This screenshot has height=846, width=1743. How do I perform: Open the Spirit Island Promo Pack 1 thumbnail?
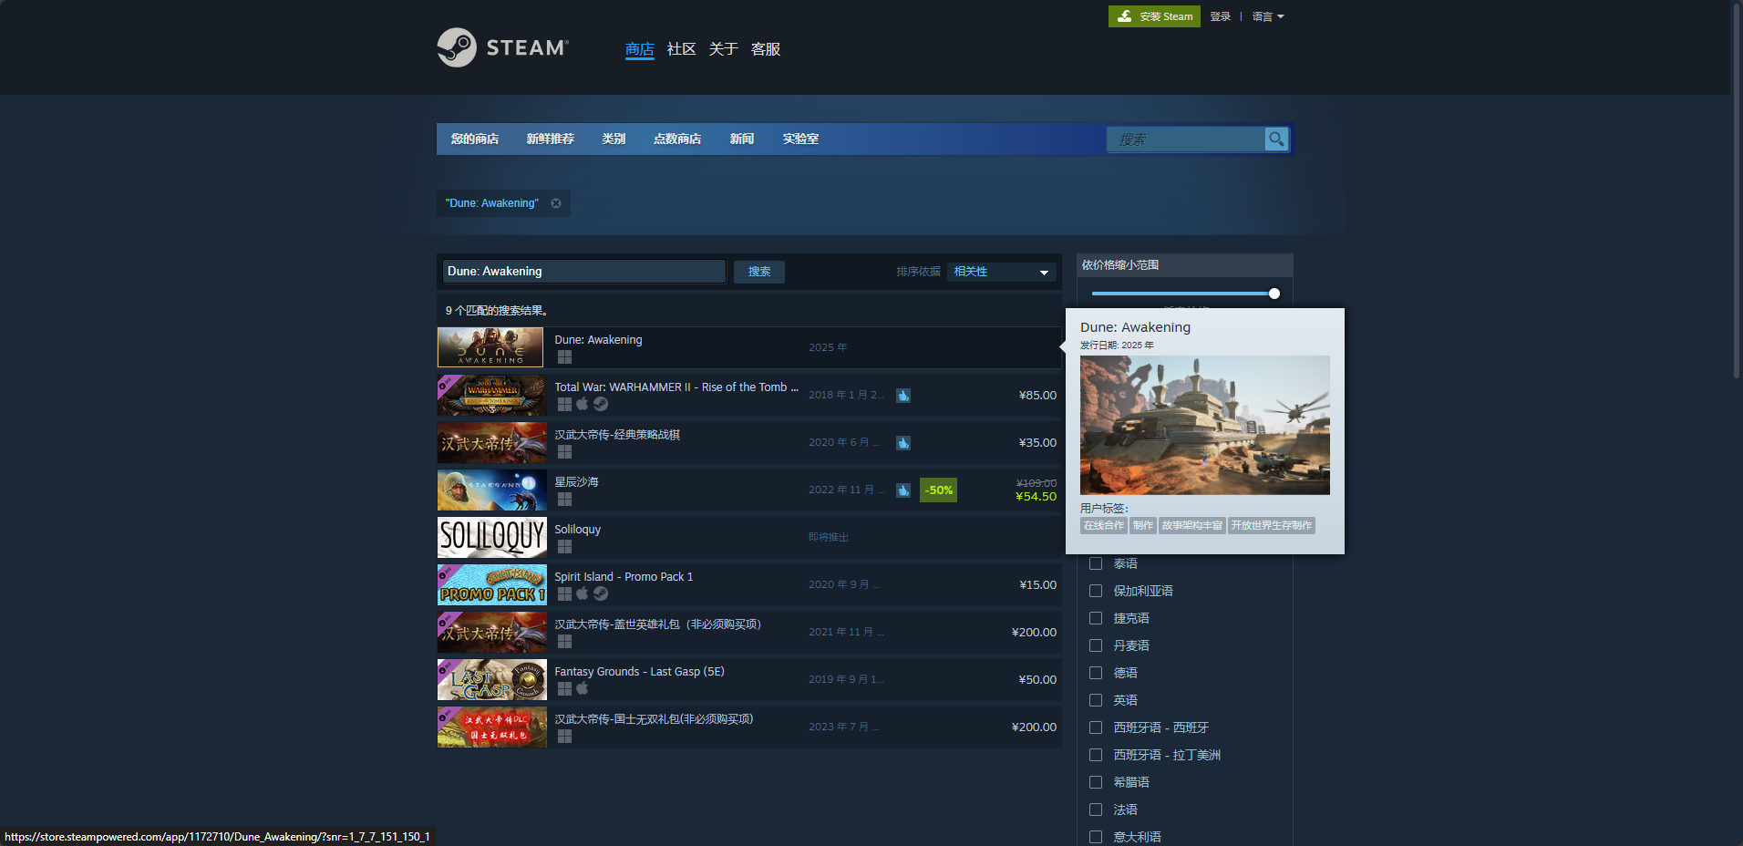pos(492,584)
